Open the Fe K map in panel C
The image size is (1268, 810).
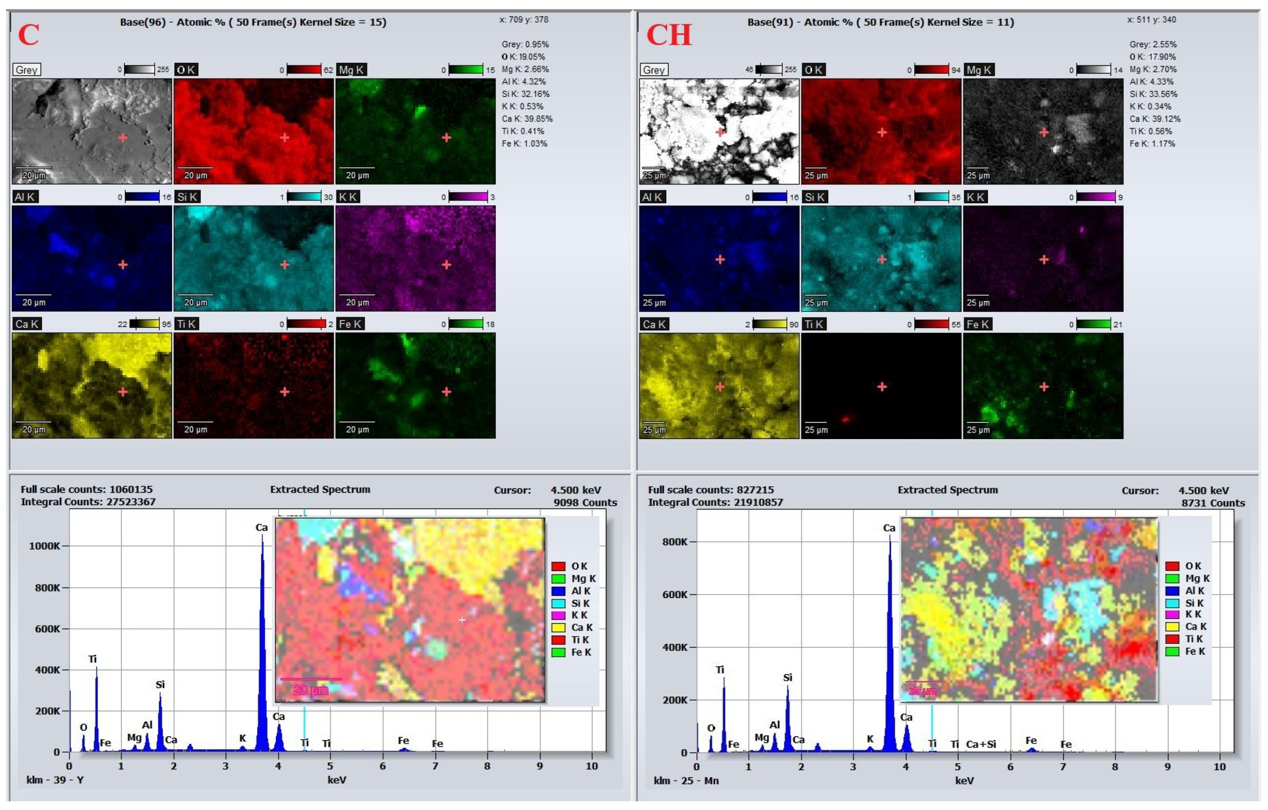coord(415,385)
